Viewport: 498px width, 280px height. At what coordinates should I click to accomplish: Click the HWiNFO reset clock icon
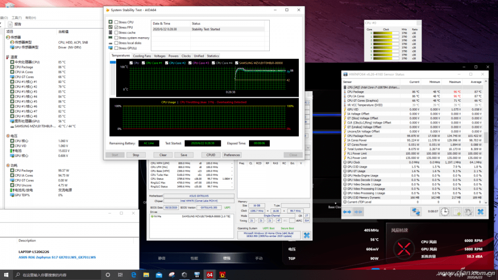coord(445,211)
